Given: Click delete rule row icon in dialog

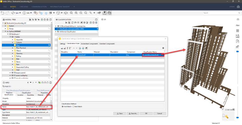Looking at the screenshot, I should [65, 48].
